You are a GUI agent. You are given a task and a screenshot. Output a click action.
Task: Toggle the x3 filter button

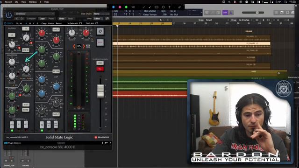pos(11,35)
